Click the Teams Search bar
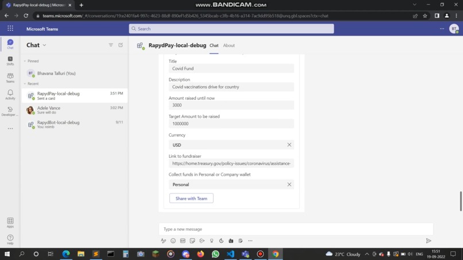463x260 pixels. tap(231, 29)
